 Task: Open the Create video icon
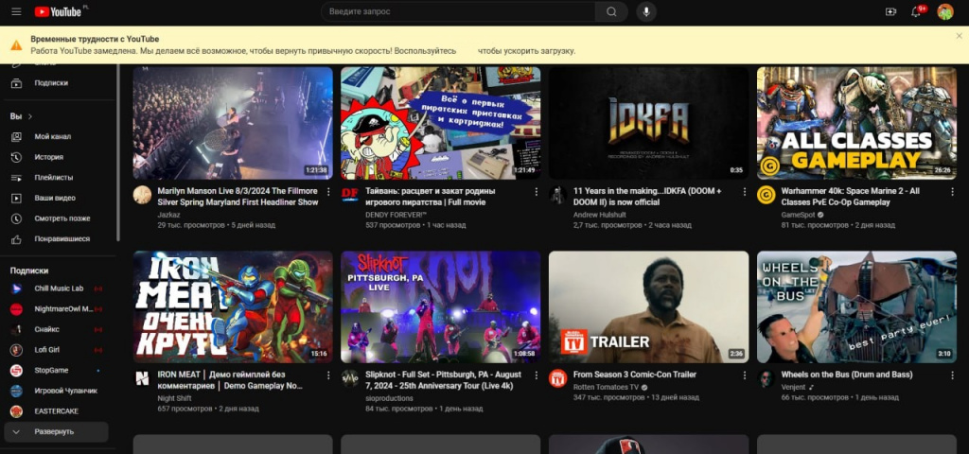point(890,11)
